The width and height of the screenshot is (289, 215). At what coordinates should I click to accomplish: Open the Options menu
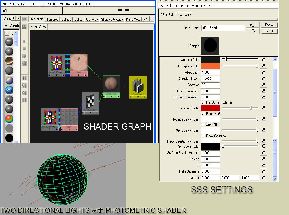[x=78, y=4]
